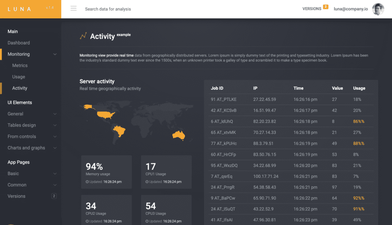This screenshot has height=225, width=392.
Task: Expand the General chevron
Action: (55, 114)
